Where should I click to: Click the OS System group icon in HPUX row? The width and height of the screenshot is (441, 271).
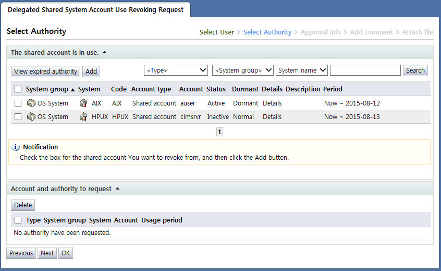pos(31,117)
